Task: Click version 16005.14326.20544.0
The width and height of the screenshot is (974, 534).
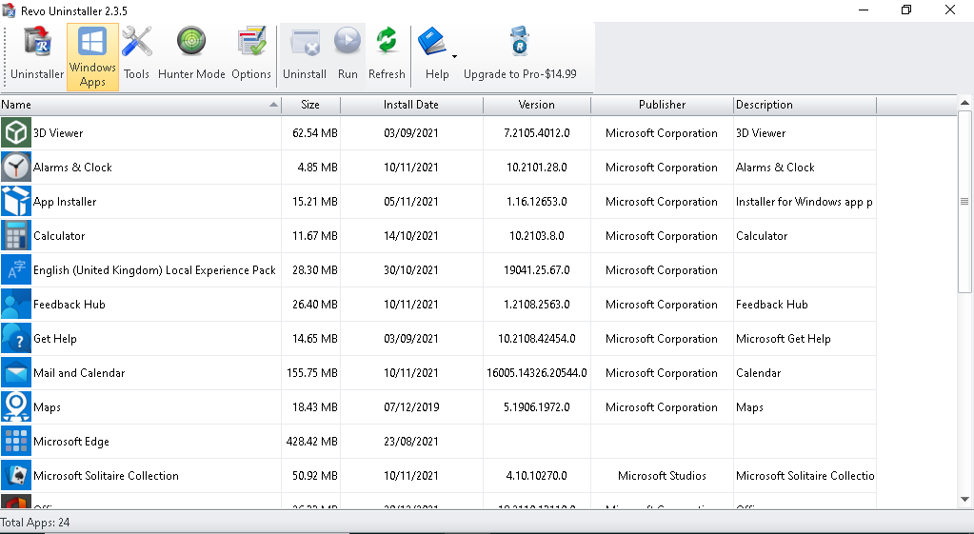Action: click(x=537, y=373)
